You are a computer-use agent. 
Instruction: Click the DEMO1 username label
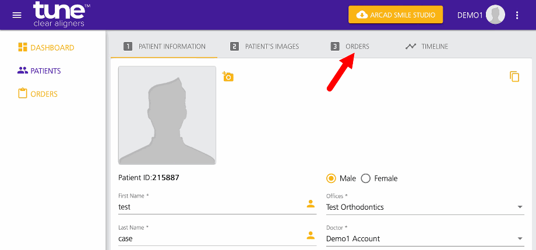coord(470,15)
